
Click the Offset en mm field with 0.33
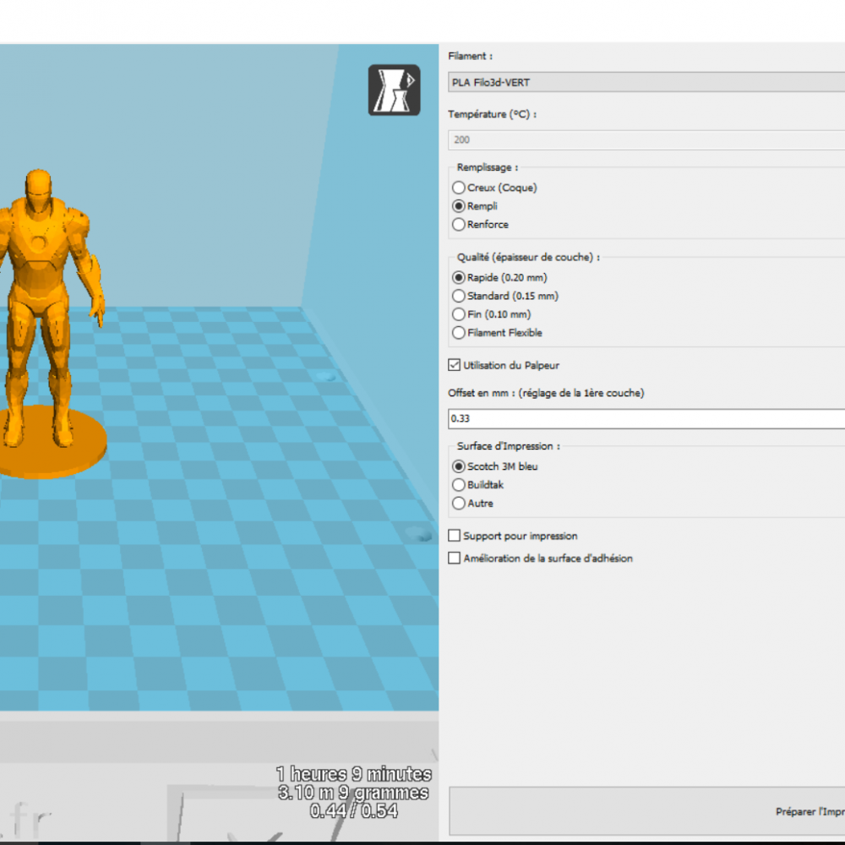coord(646,419)
